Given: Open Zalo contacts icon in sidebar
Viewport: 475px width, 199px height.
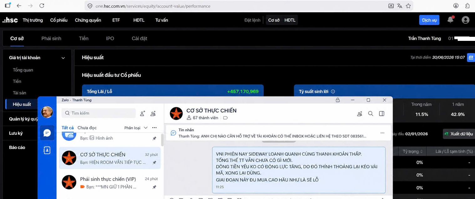Looking at the screenshot, I should pyautogui.click(x=47, y=150).
